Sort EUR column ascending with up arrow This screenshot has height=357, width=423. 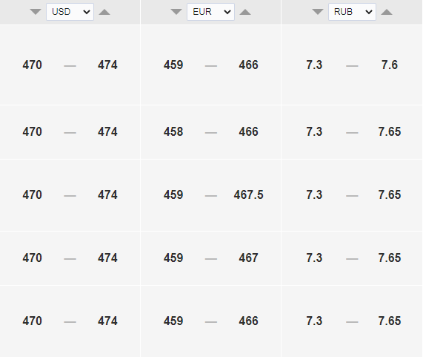click(245, 12)
